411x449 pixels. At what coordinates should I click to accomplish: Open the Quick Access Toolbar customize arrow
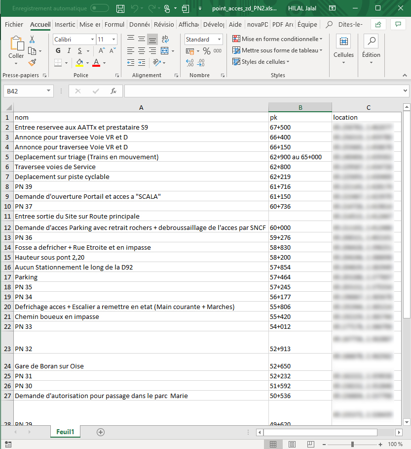click(200, 8)
